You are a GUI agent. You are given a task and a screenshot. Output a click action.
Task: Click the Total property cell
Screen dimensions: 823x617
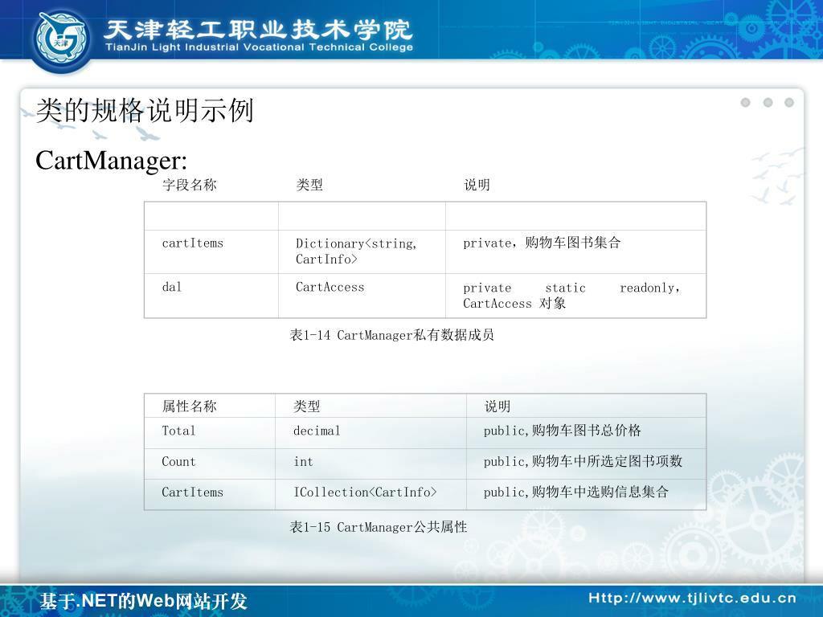(178, 431)
